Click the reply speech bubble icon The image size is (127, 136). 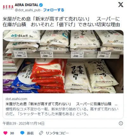tap(22, 133)
